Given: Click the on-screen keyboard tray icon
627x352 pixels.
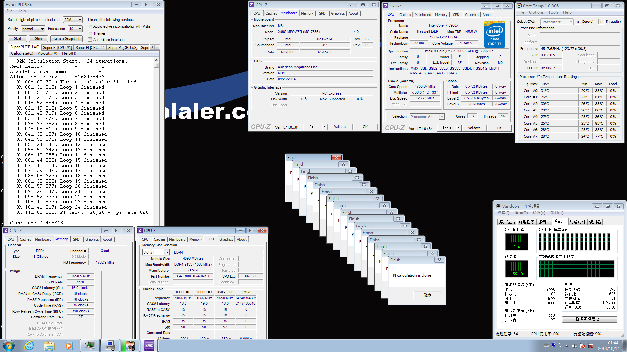Looking at the screenshot, I should [546, 345].
